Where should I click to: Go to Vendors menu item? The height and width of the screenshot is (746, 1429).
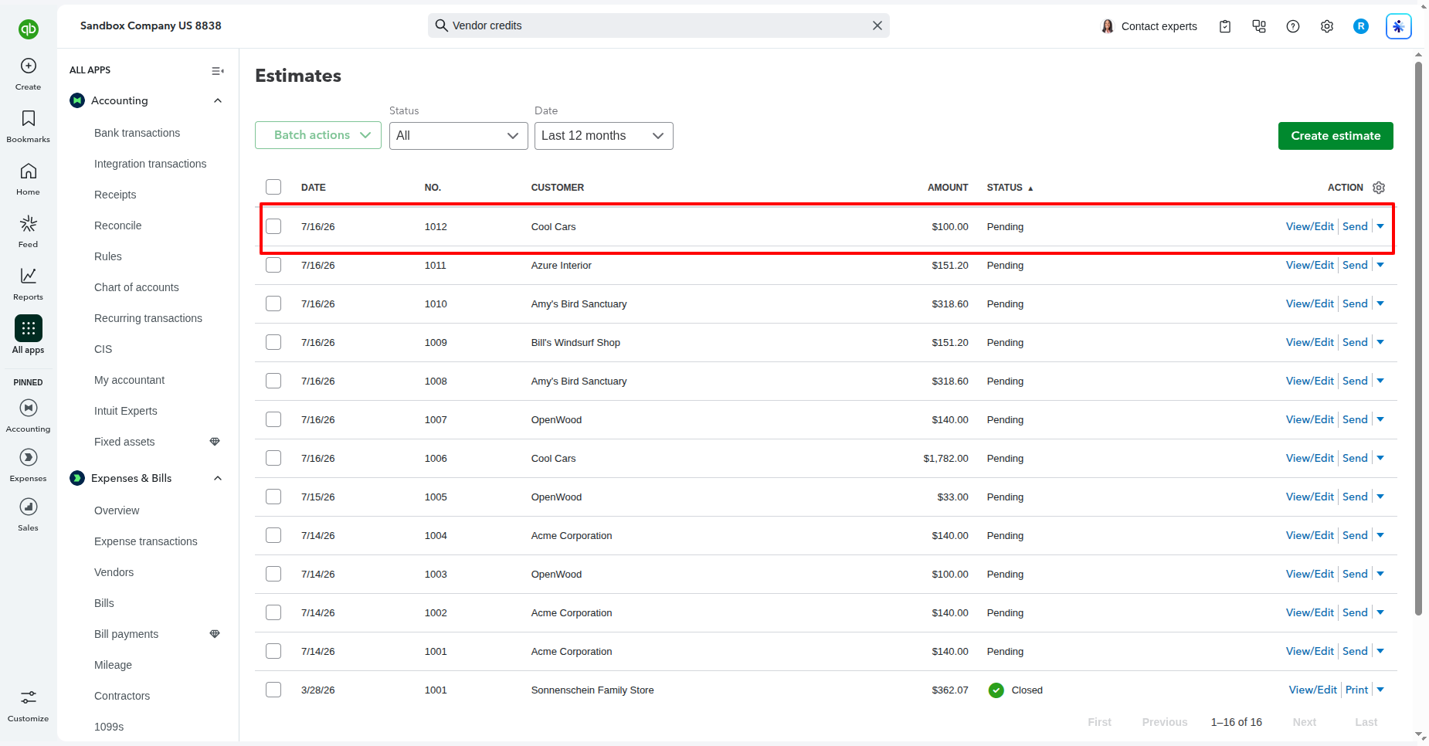pos(114,572)
